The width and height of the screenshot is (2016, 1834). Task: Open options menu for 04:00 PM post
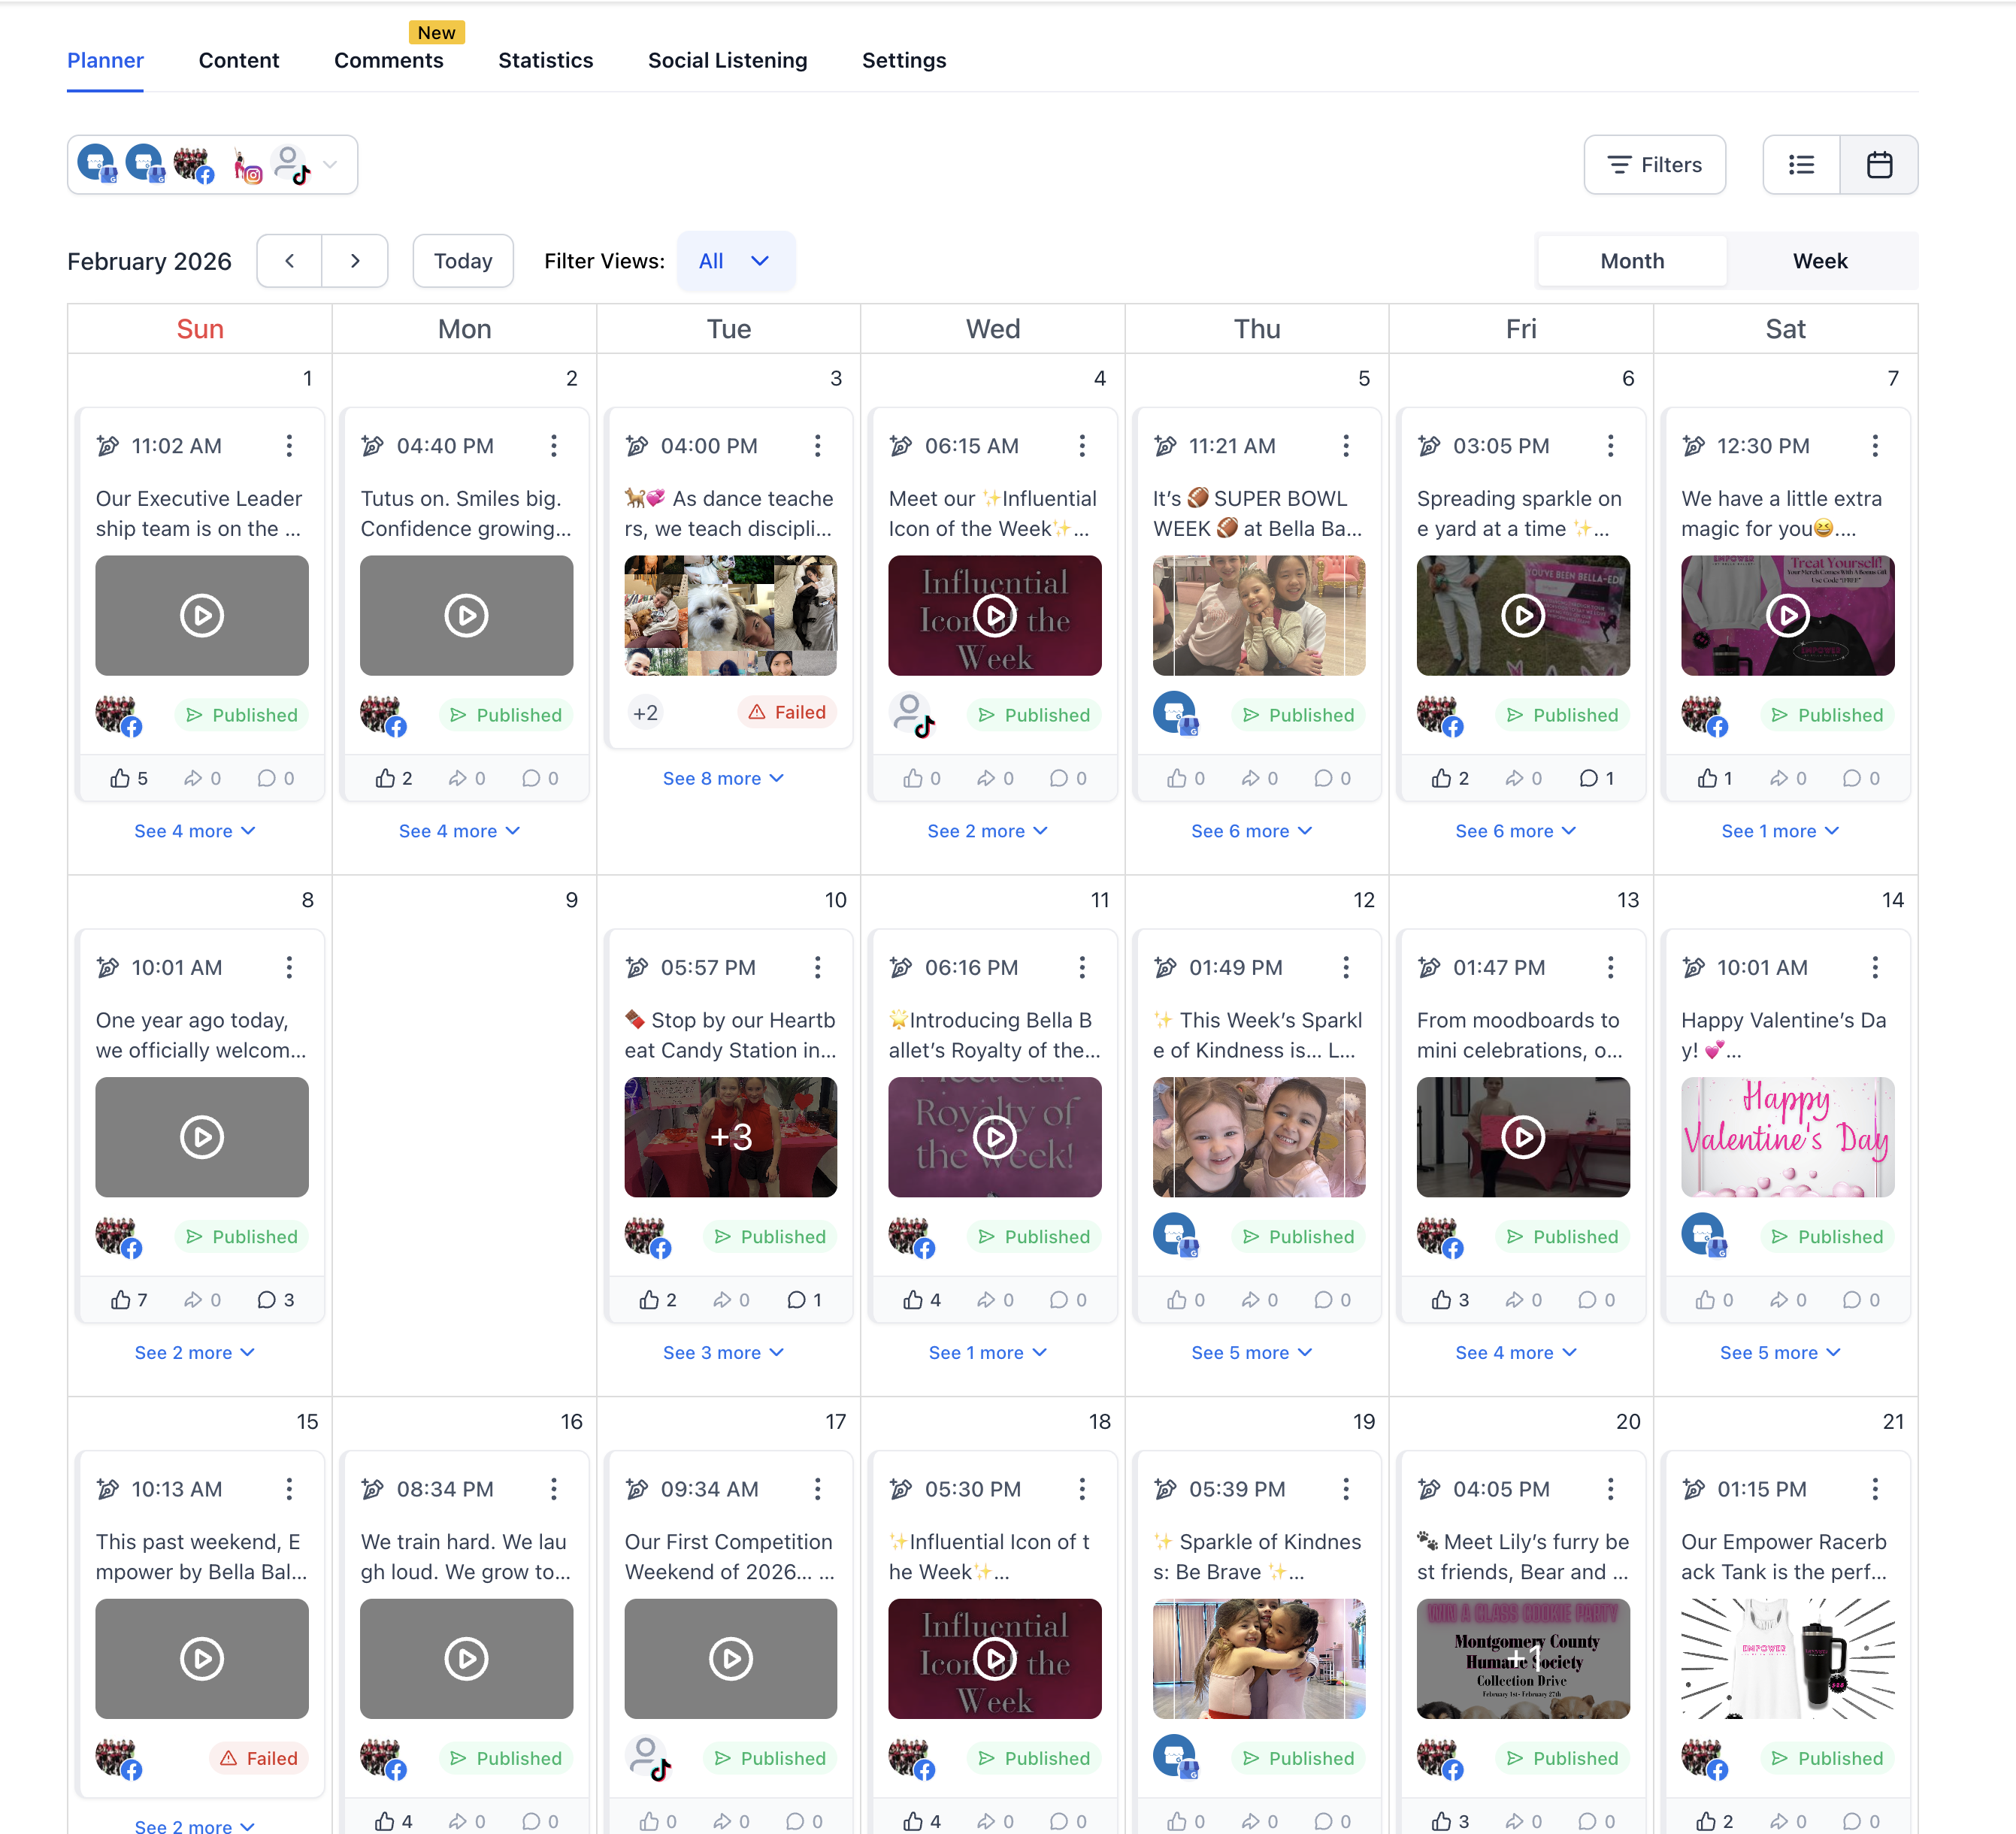[817, 446]
